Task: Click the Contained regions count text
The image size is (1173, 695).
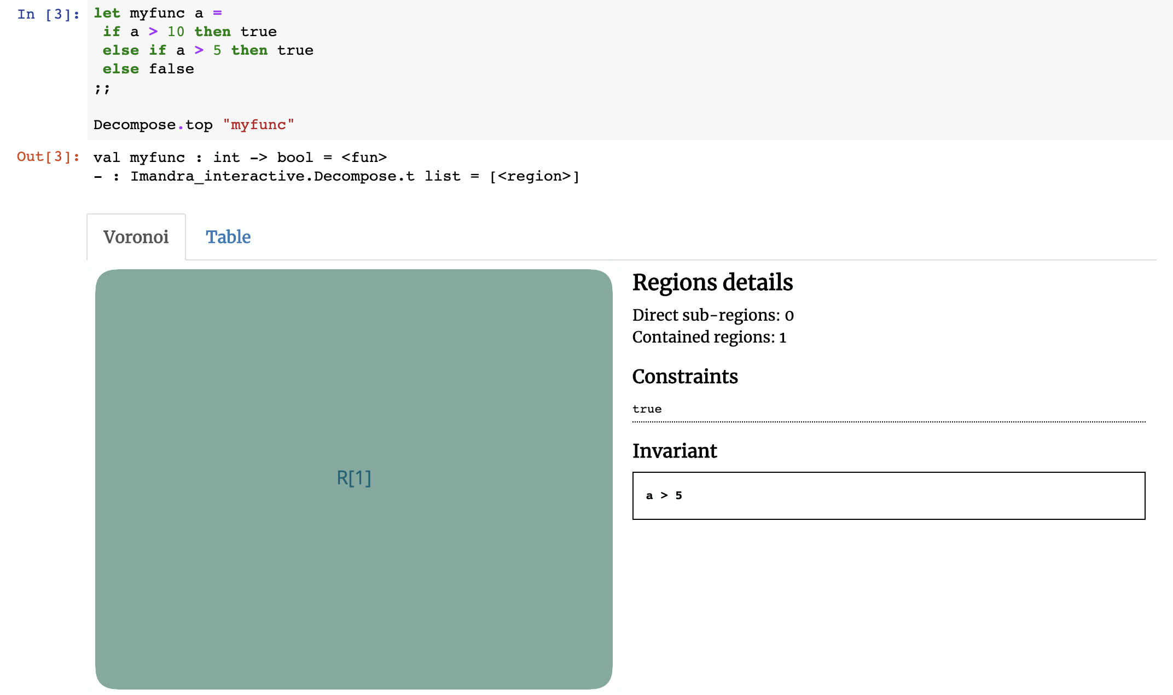Action: click(709, 337)
